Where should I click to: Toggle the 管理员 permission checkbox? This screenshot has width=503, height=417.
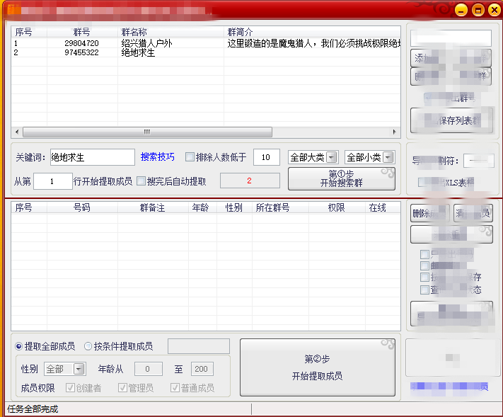point(122,388)
